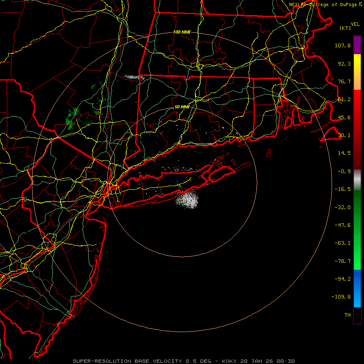Select the 107.8 legend value
Viewport: 364px width, 364px height.
point(343,45)
